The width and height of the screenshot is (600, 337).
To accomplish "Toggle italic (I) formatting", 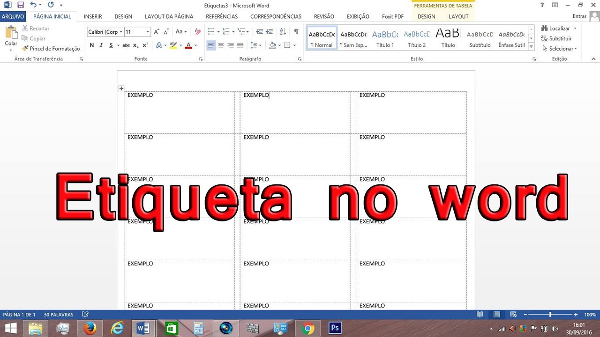I will click(x=101, y=45).
